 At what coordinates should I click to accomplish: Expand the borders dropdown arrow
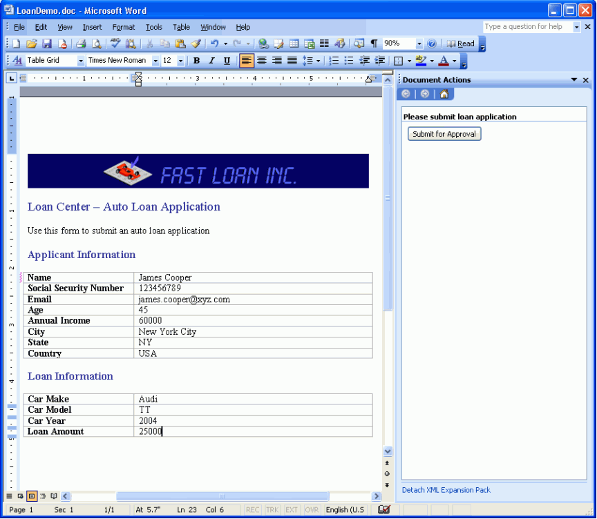(409, 61)
